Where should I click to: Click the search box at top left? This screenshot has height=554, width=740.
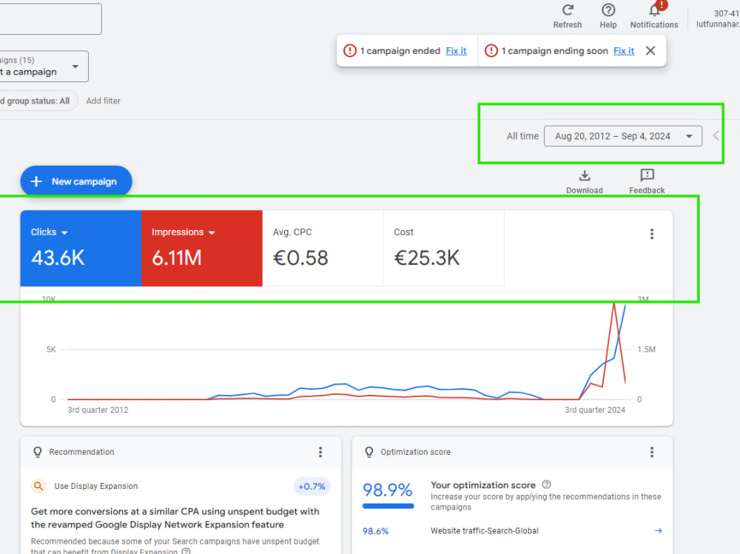[50, 19]
